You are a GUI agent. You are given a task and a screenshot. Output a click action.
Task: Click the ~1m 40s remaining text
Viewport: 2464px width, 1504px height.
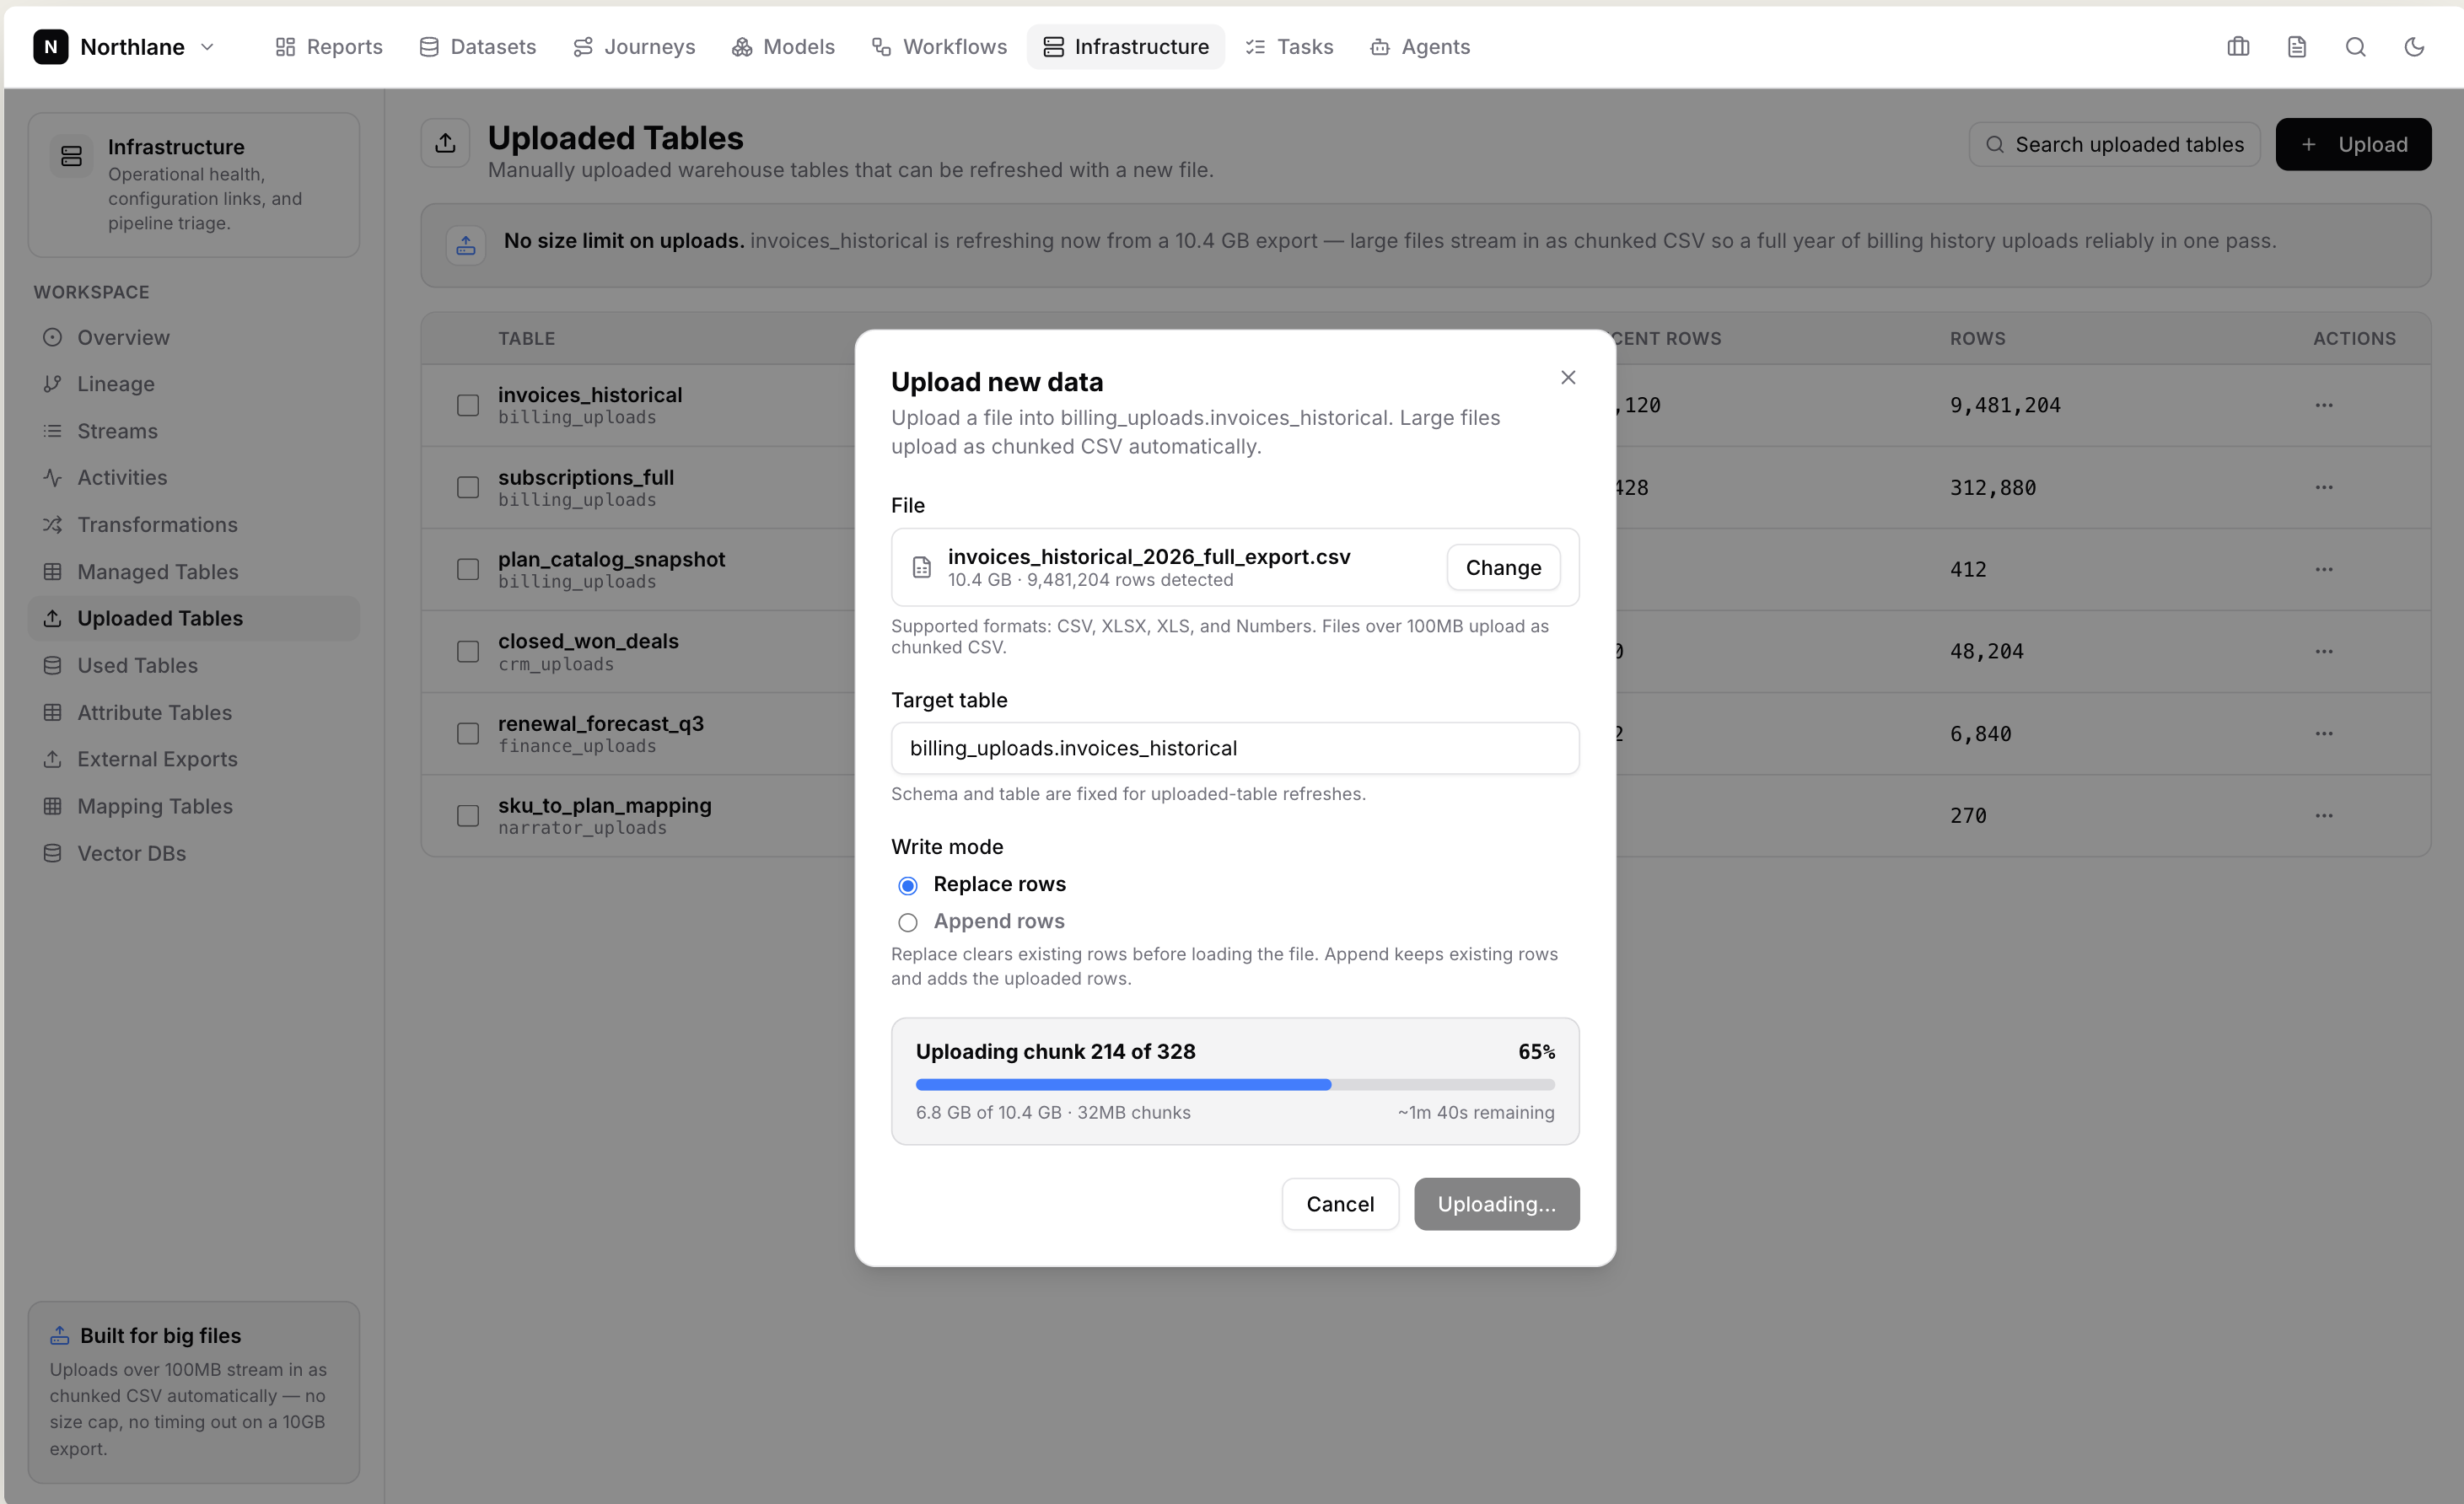pyautogui.click(x=1475, y=1112)
